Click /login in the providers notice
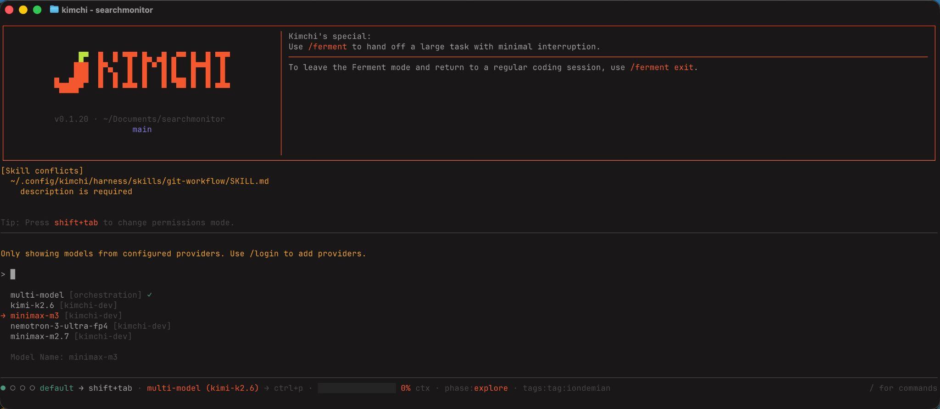 point(264,254)
